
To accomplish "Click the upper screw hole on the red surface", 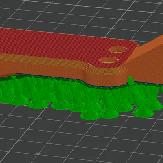I will pyautogui.click(x=117, y=50).
